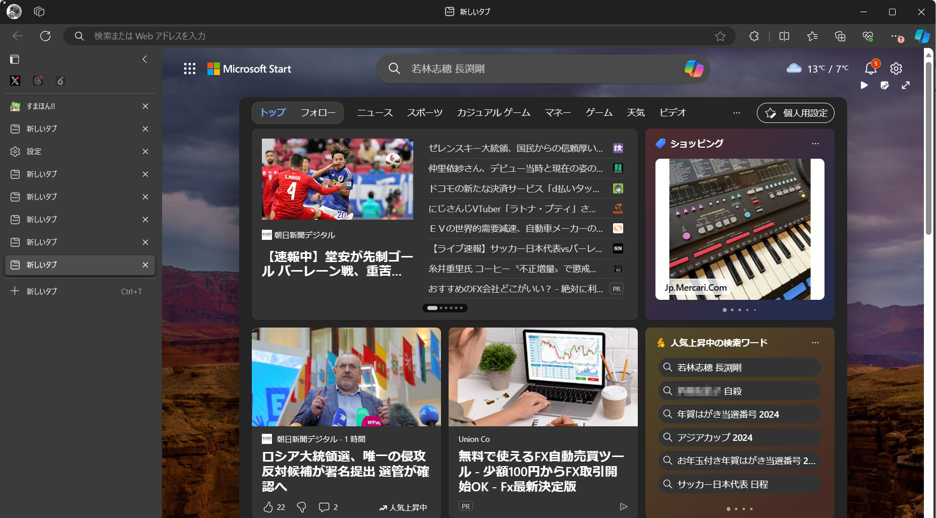Open the Microsoft Start app launcher grid
Screen dimensions: 936x518
coord(190,69)
